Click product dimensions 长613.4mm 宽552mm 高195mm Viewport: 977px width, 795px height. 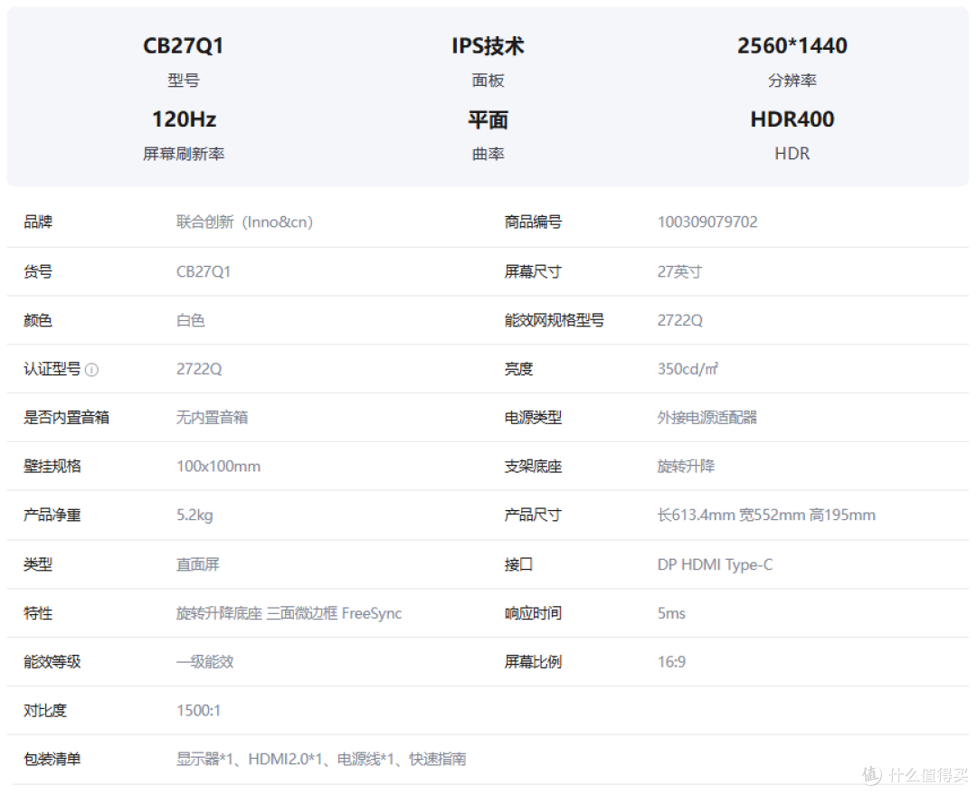pos(766,515)
